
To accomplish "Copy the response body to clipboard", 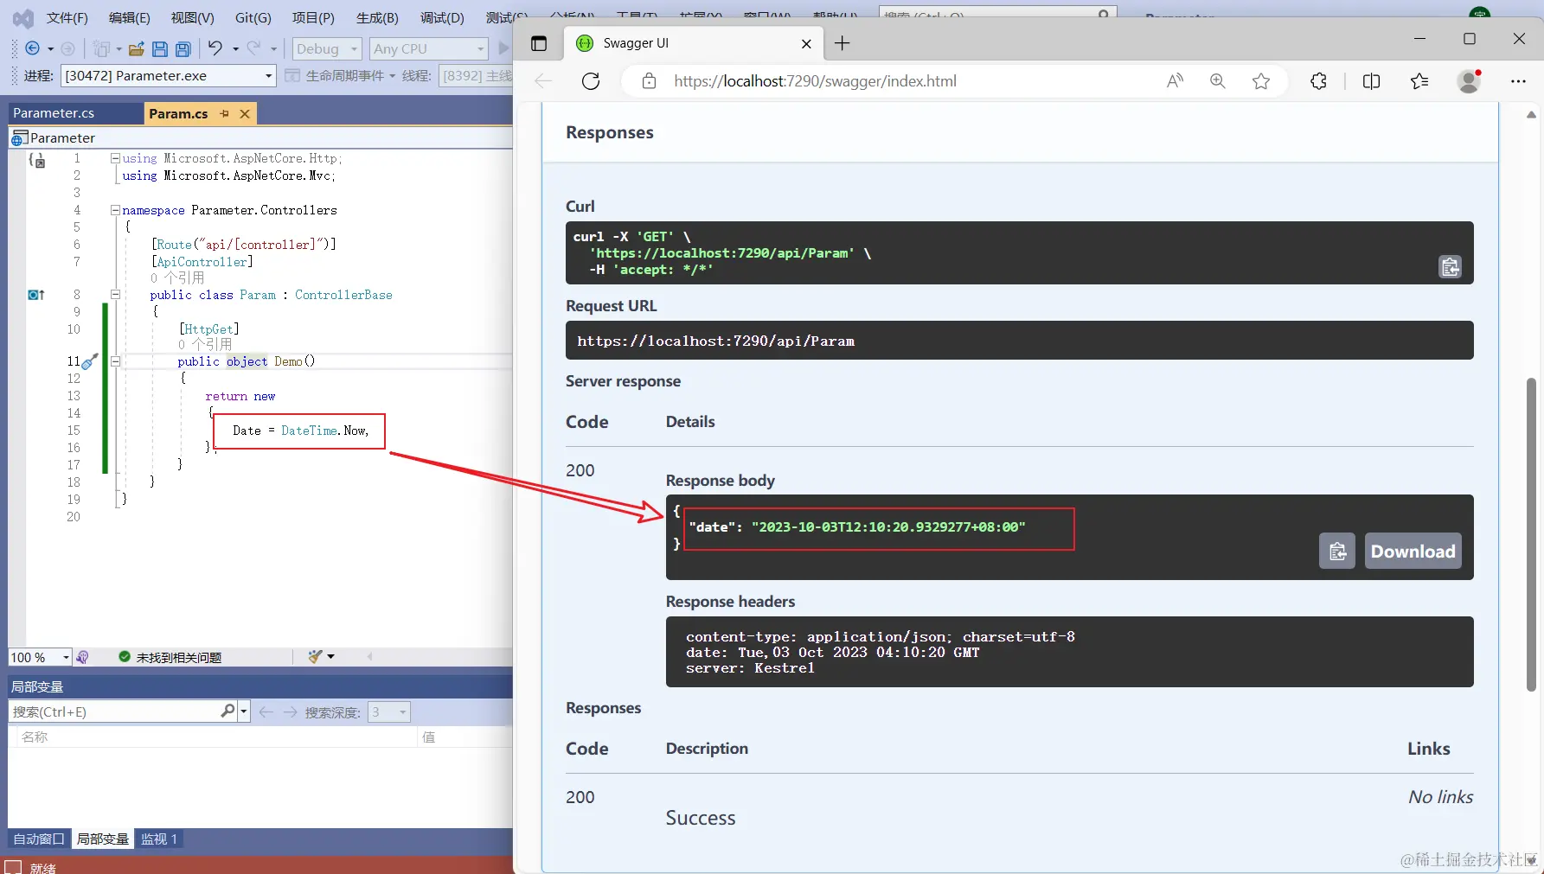I will click(x=1337, y=551).
